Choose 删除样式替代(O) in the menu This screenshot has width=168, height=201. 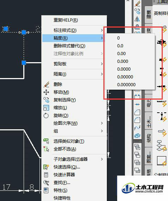click(x=74, y=46)
